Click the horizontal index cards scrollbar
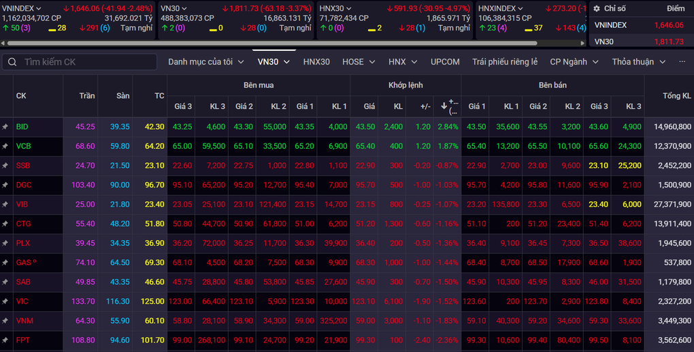Image resolution: width=694 pixels, height=352 pixels. pyautogui.click(x=272, y=43)
